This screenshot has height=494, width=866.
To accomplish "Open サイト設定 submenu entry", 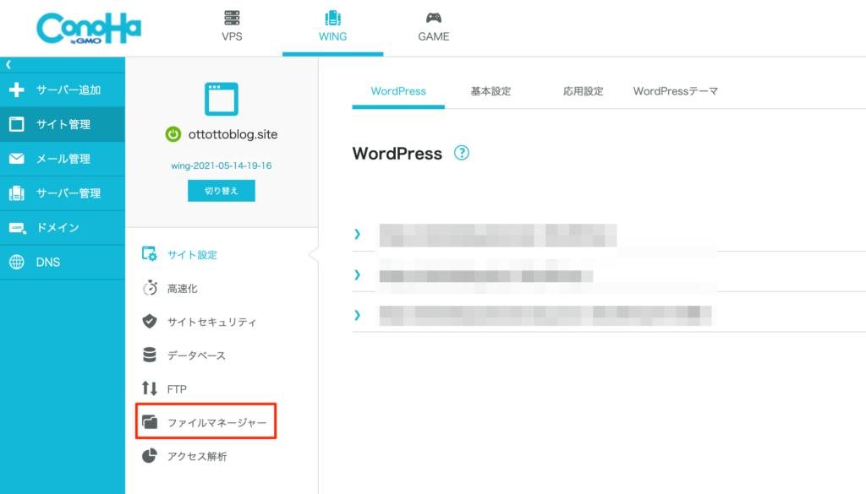I will [192, 255].
